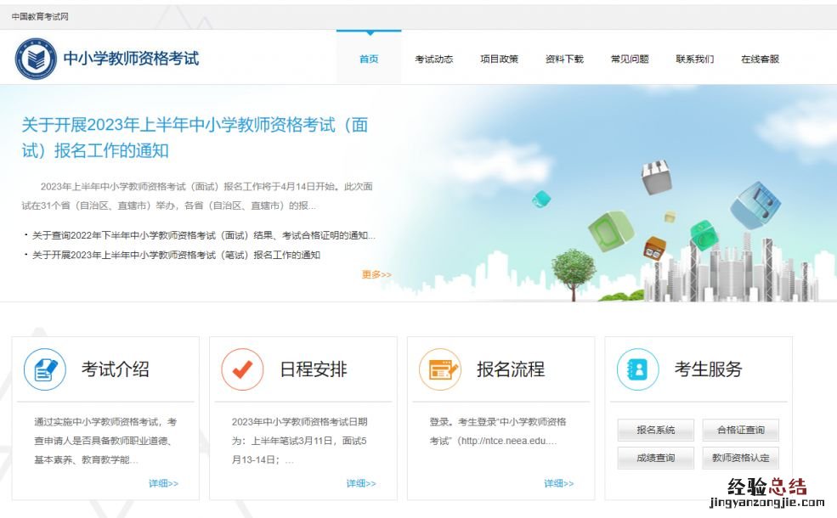Click 详细>> under 报名流程
This screenshot has width=837, height=518.
(x=558, y=483)
